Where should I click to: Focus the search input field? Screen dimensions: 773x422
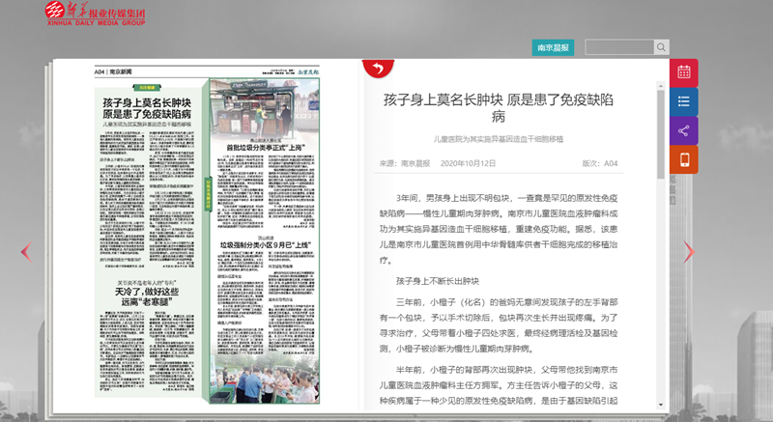pos(619,47)
